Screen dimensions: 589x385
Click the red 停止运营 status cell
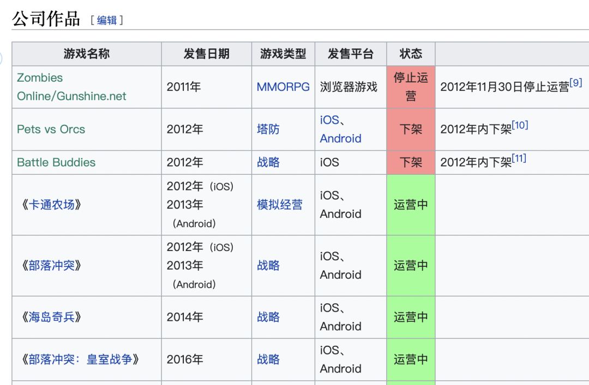coord(411,87)
